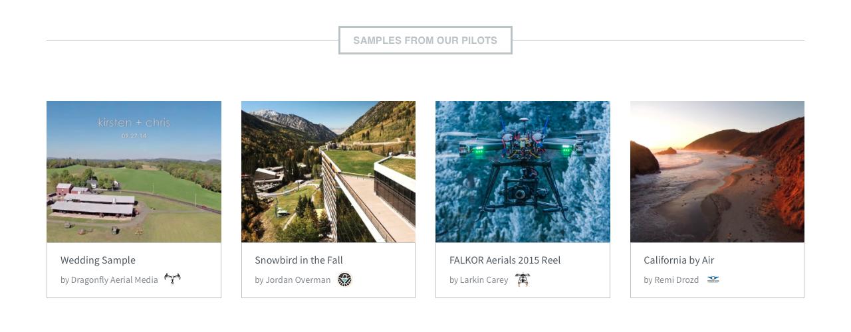Play the FALKOR Aerials drone thumbnail
This screenshot has width=851, height=332.
(x=523, y=171)
